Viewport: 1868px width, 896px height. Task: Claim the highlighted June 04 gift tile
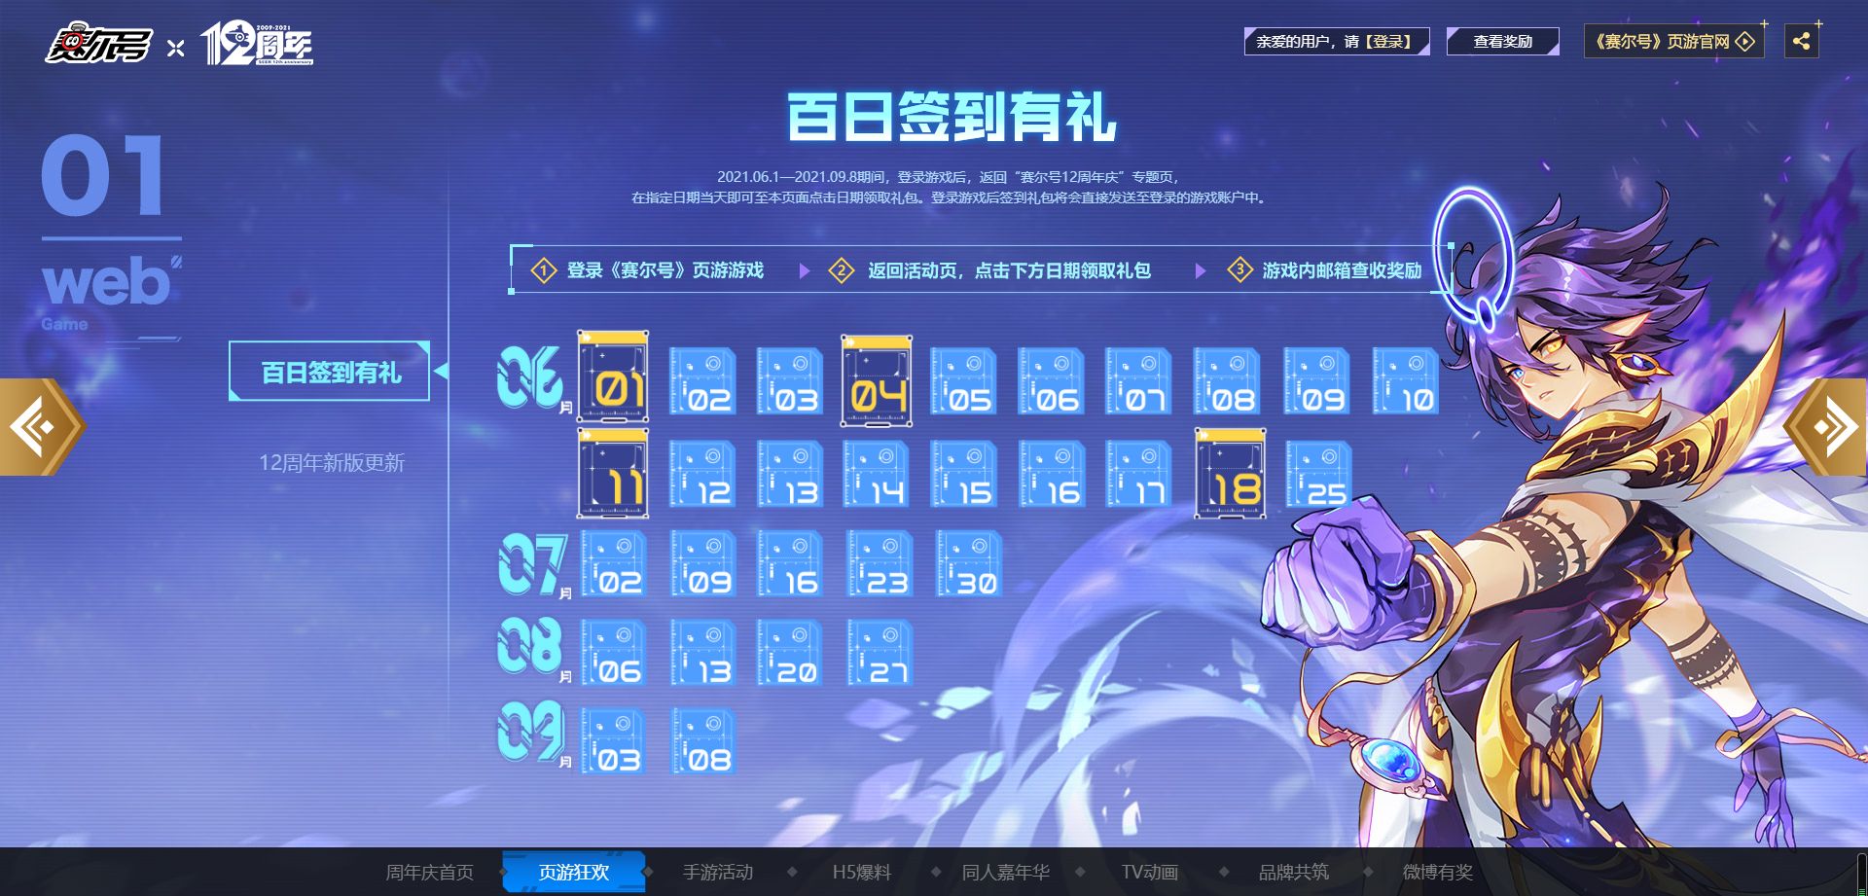pos(877,382)
